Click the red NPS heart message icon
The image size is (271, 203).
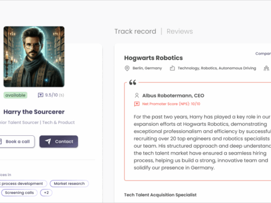pos(137,104)
